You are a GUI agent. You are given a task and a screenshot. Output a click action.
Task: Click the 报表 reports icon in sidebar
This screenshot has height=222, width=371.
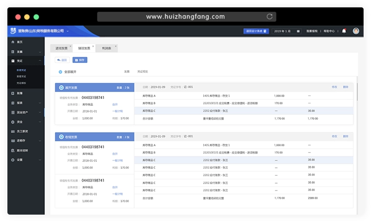click(x=13, y=103)
